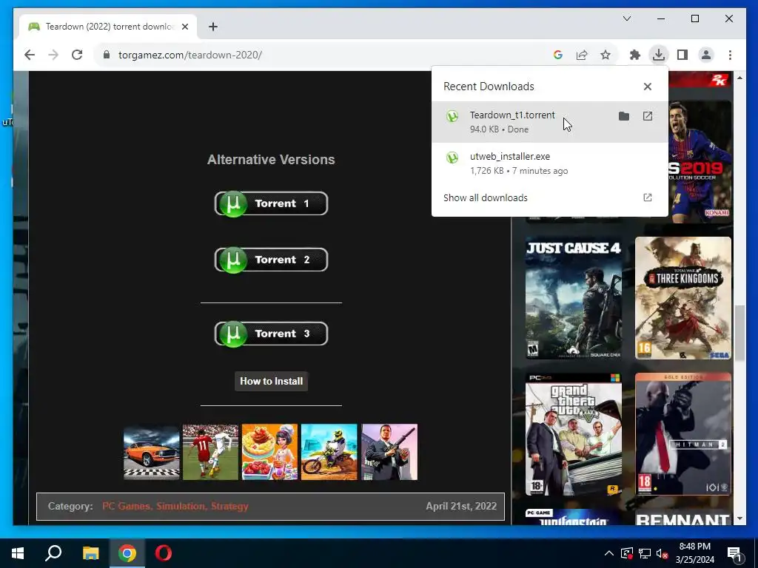Bookmark this page with the star
Viewport: 758px width, 568px height.
pos(606,55)
